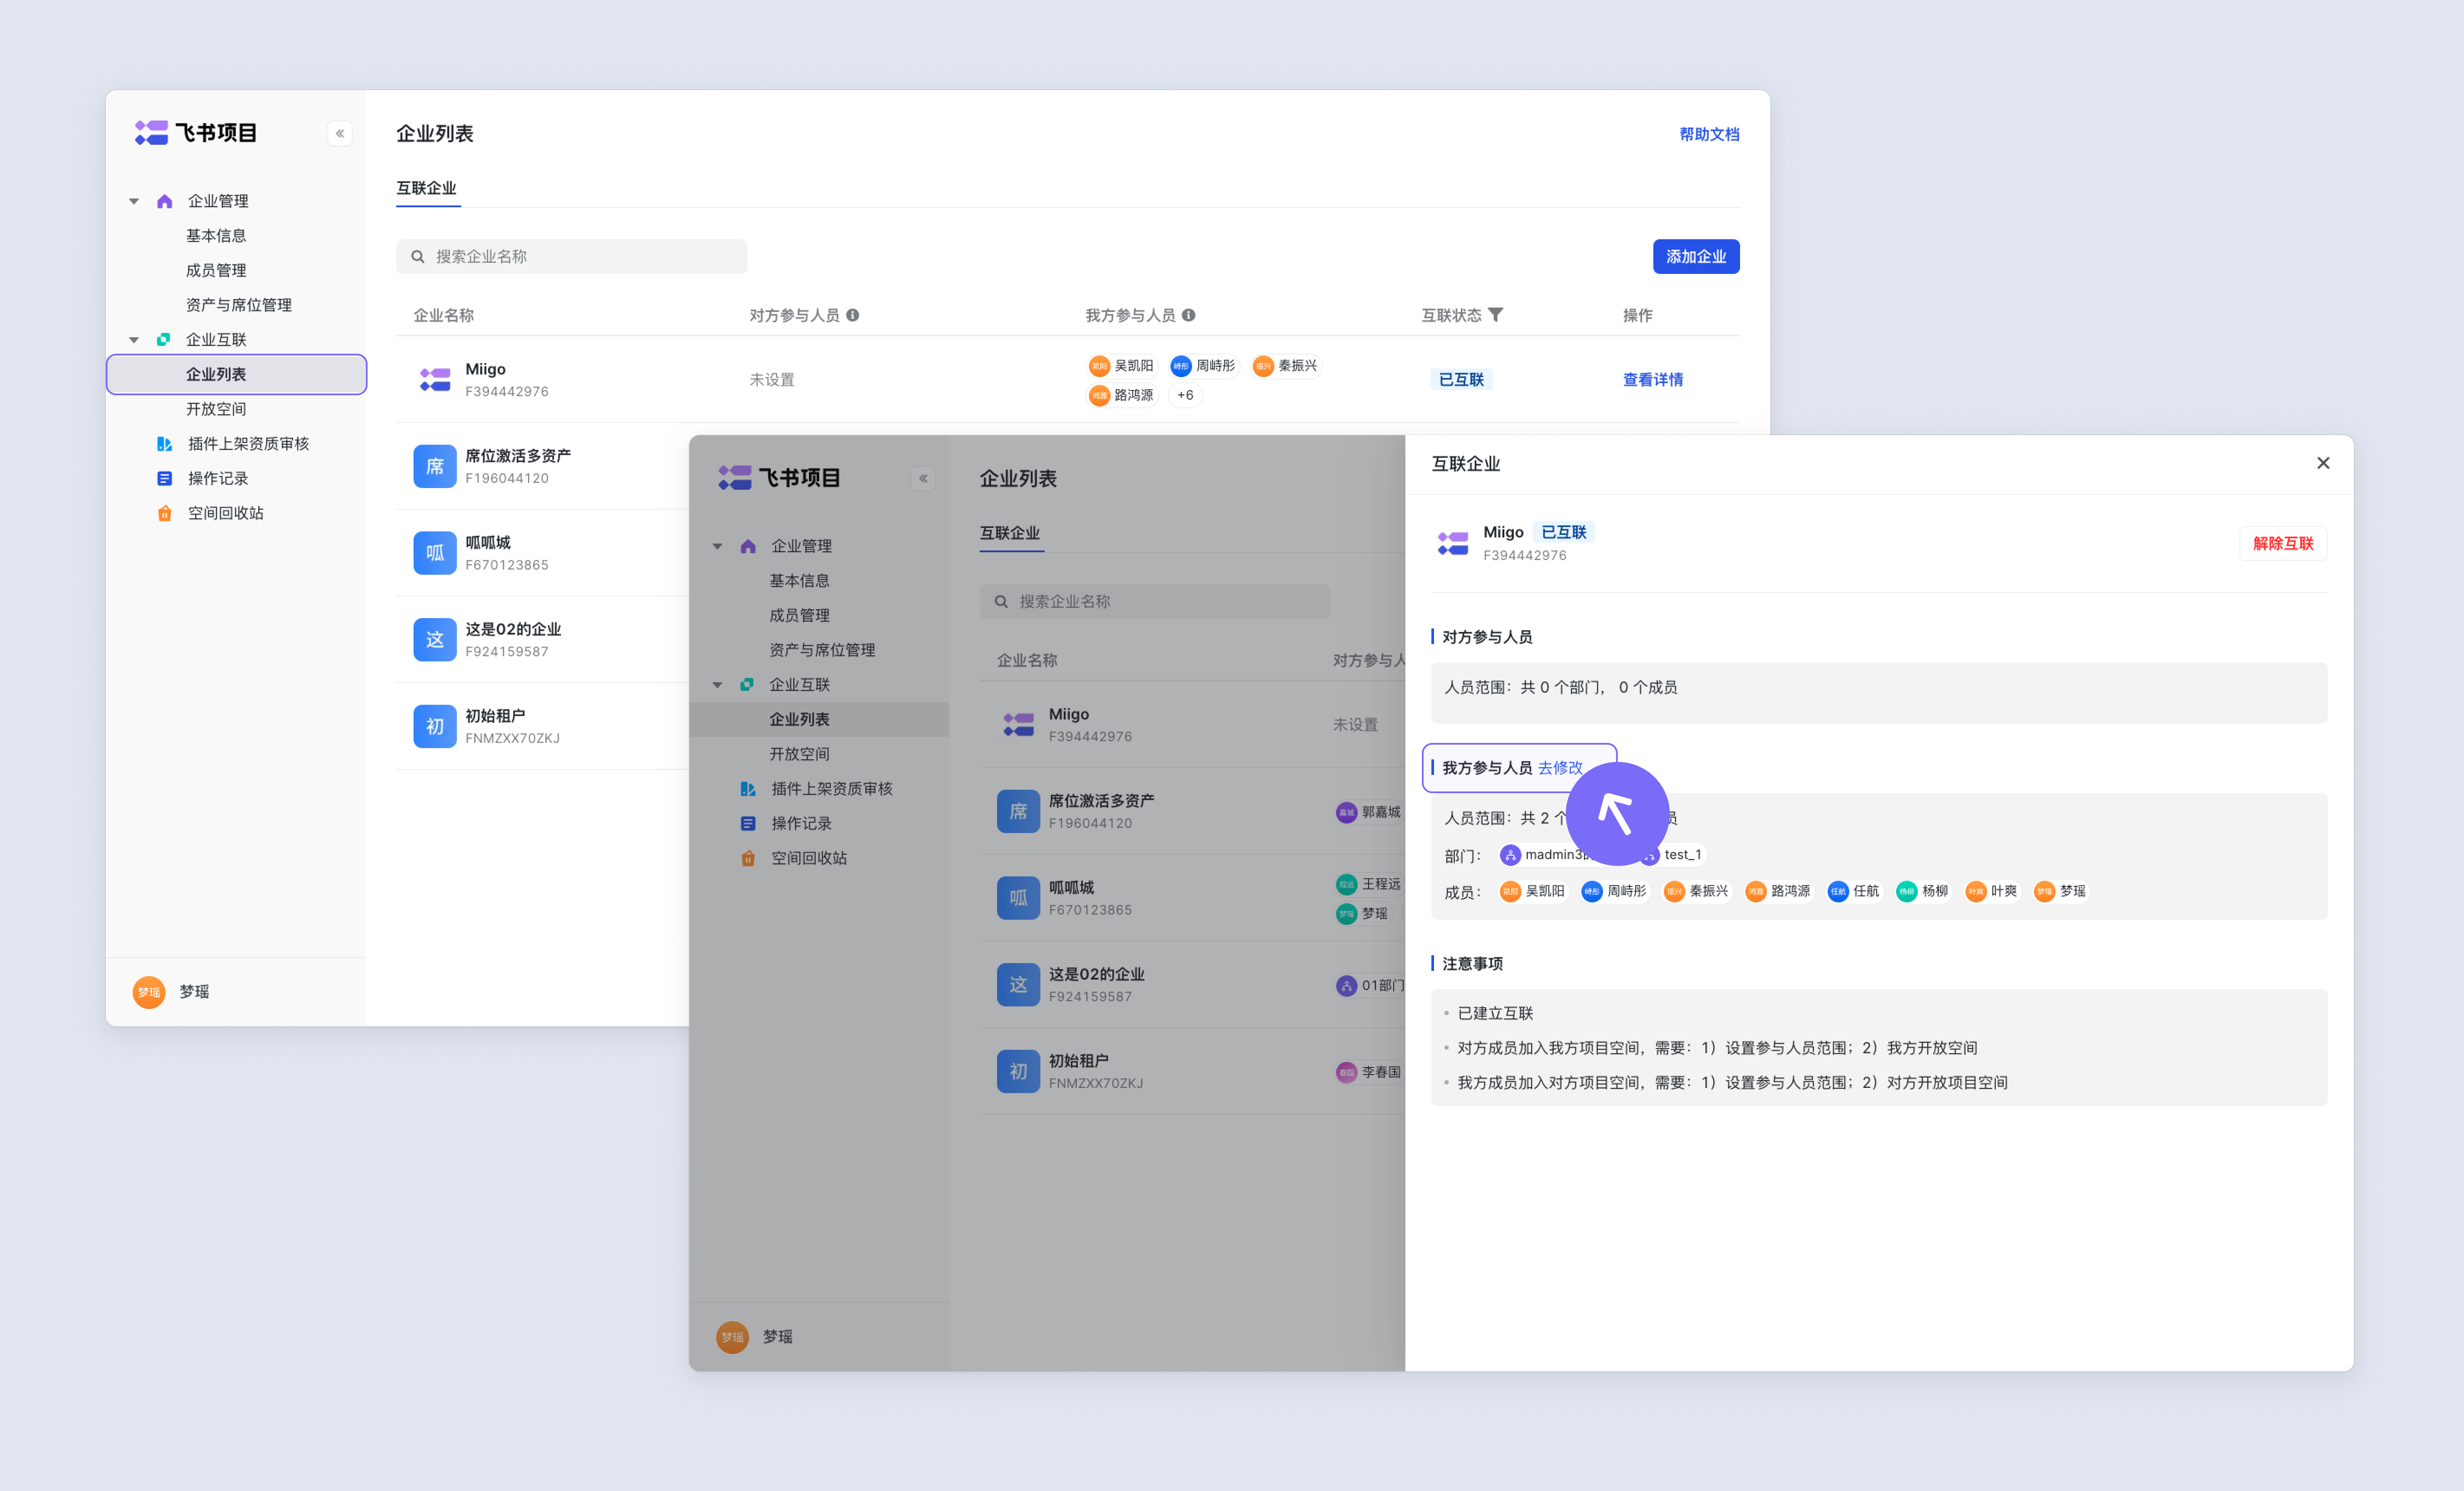
Task: Expand the +6 members chip in Miigo row
Action: tap(1185, 395)
